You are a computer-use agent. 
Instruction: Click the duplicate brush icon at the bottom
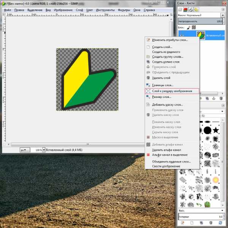coord(201,223)
